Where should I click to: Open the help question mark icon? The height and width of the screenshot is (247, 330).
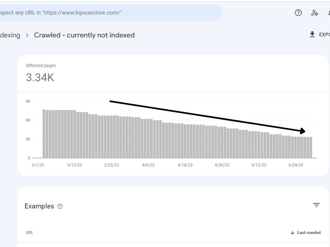pyautogui.click(x=298, y=13)
